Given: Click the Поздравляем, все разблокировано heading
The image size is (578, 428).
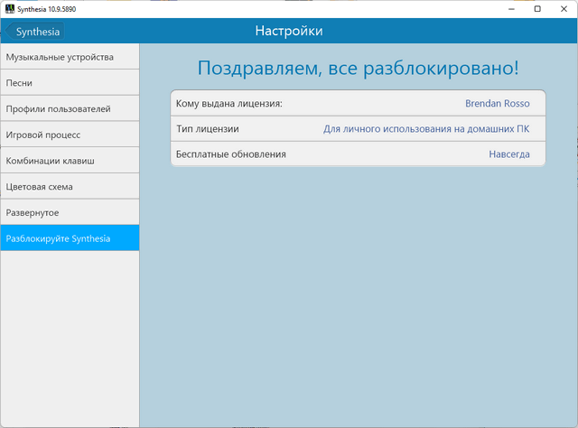Looking at the screenshot, I should (x=358, y=69).
